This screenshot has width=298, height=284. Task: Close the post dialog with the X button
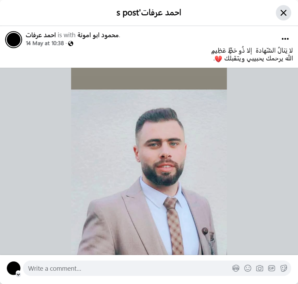pos(283,13)
